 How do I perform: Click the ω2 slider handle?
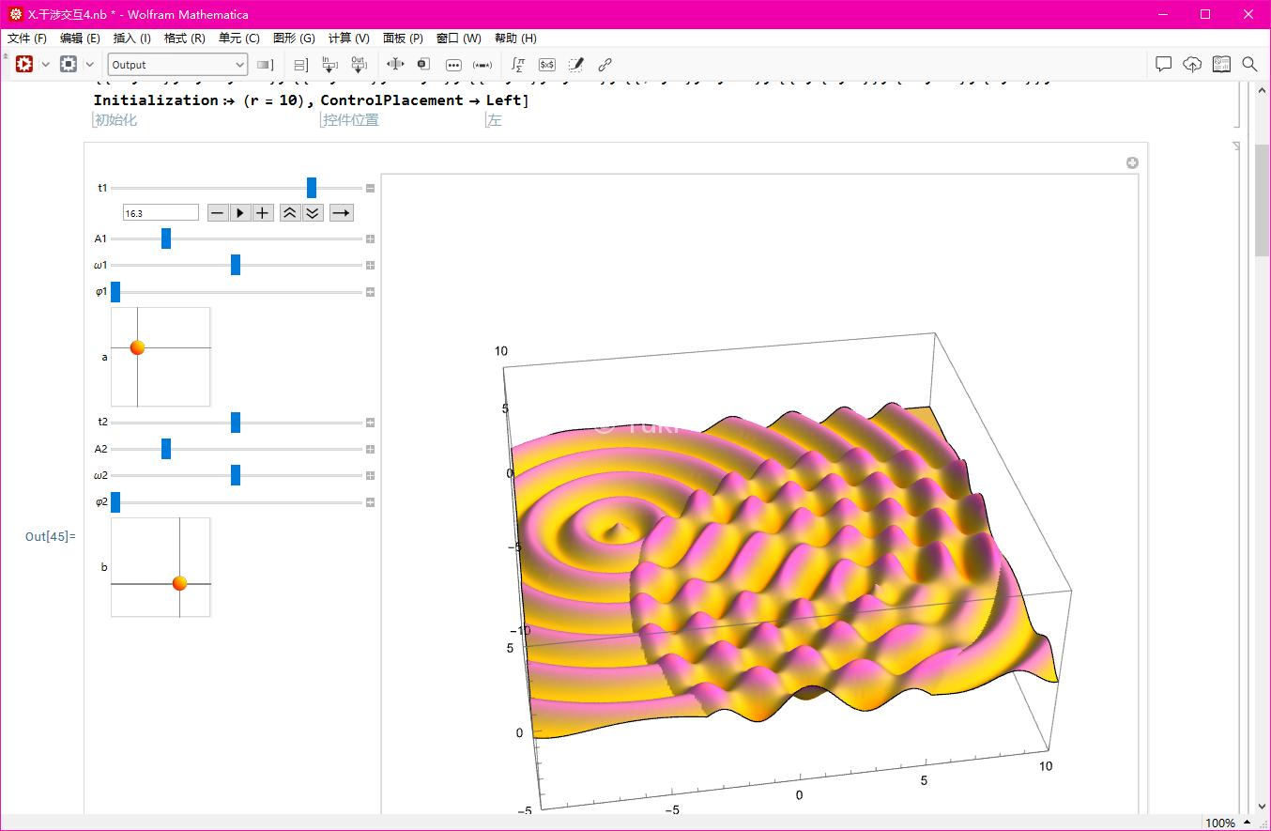click(x=236, y=475)
